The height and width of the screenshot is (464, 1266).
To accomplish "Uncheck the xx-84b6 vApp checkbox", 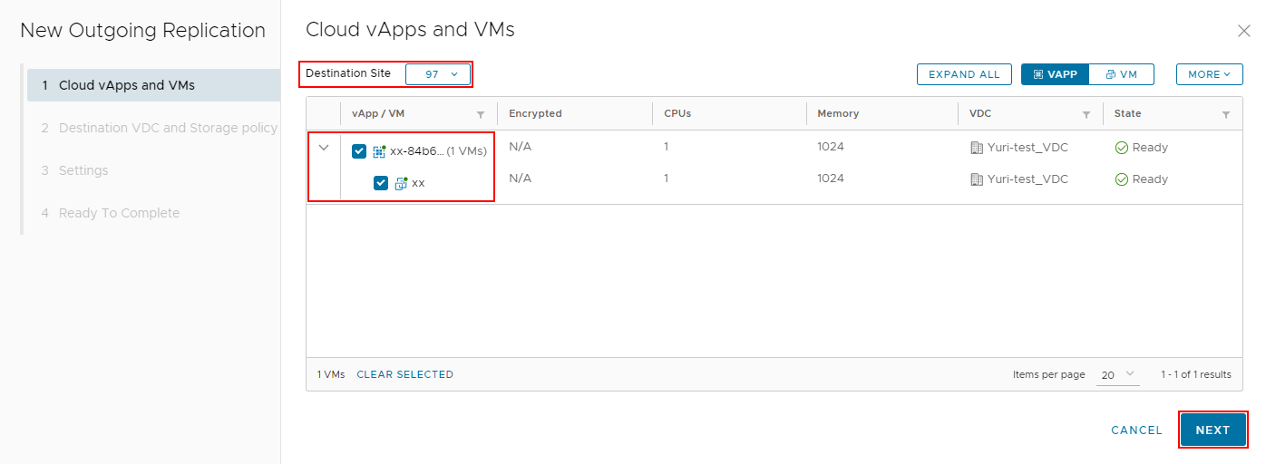I will (359, 151).
